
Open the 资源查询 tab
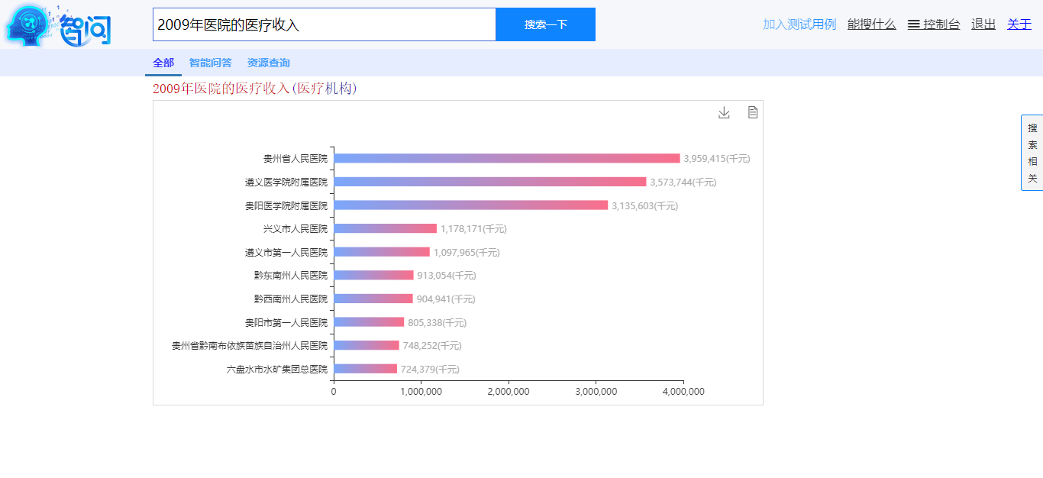[268, 63]
